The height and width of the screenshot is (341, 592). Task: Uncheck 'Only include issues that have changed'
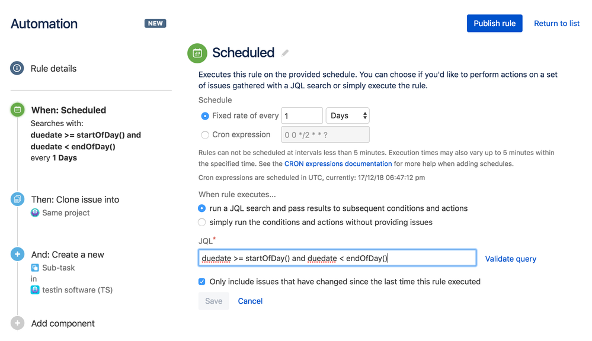pyautogui.click(x=201, y=282)
